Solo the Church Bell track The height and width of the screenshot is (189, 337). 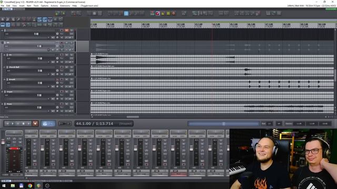[72, 67]
